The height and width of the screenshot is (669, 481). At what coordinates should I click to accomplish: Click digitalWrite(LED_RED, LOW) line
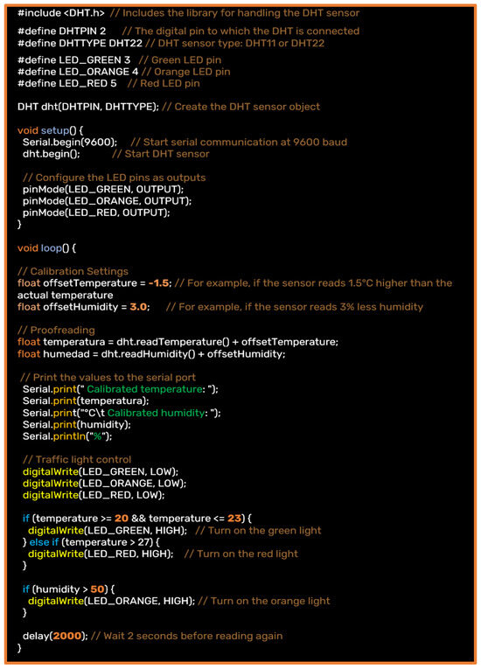(94, 495)
